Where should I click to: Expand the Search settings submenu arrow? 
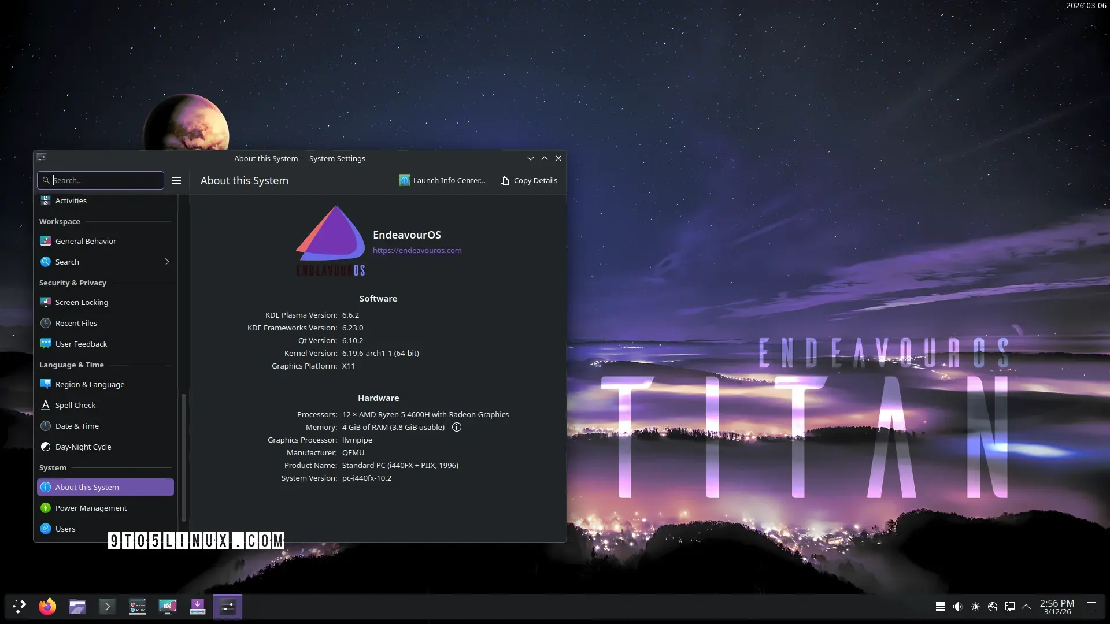coord(167,262)
